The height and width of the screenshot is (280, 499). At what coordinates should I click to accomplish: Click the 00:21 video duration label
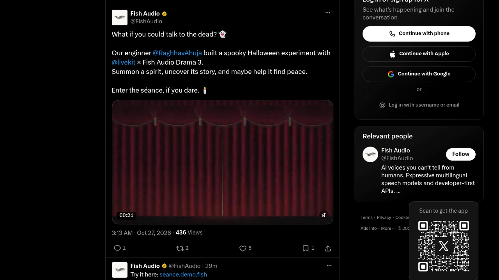126,215
